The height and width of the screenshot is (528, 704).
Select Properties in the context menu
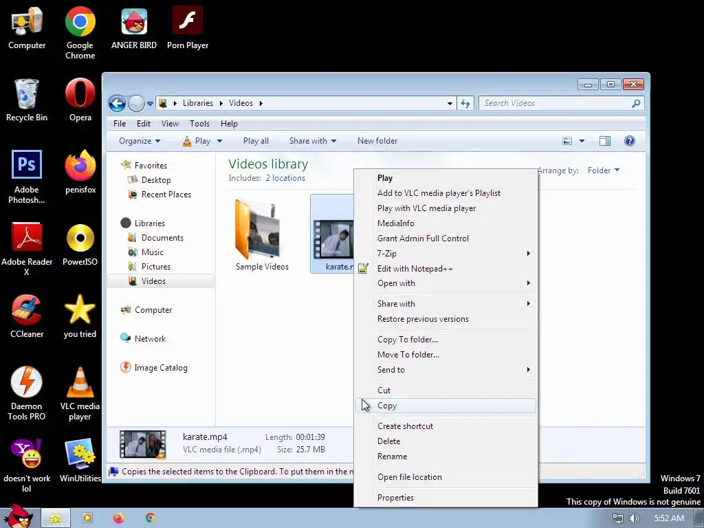pos(445,498)
